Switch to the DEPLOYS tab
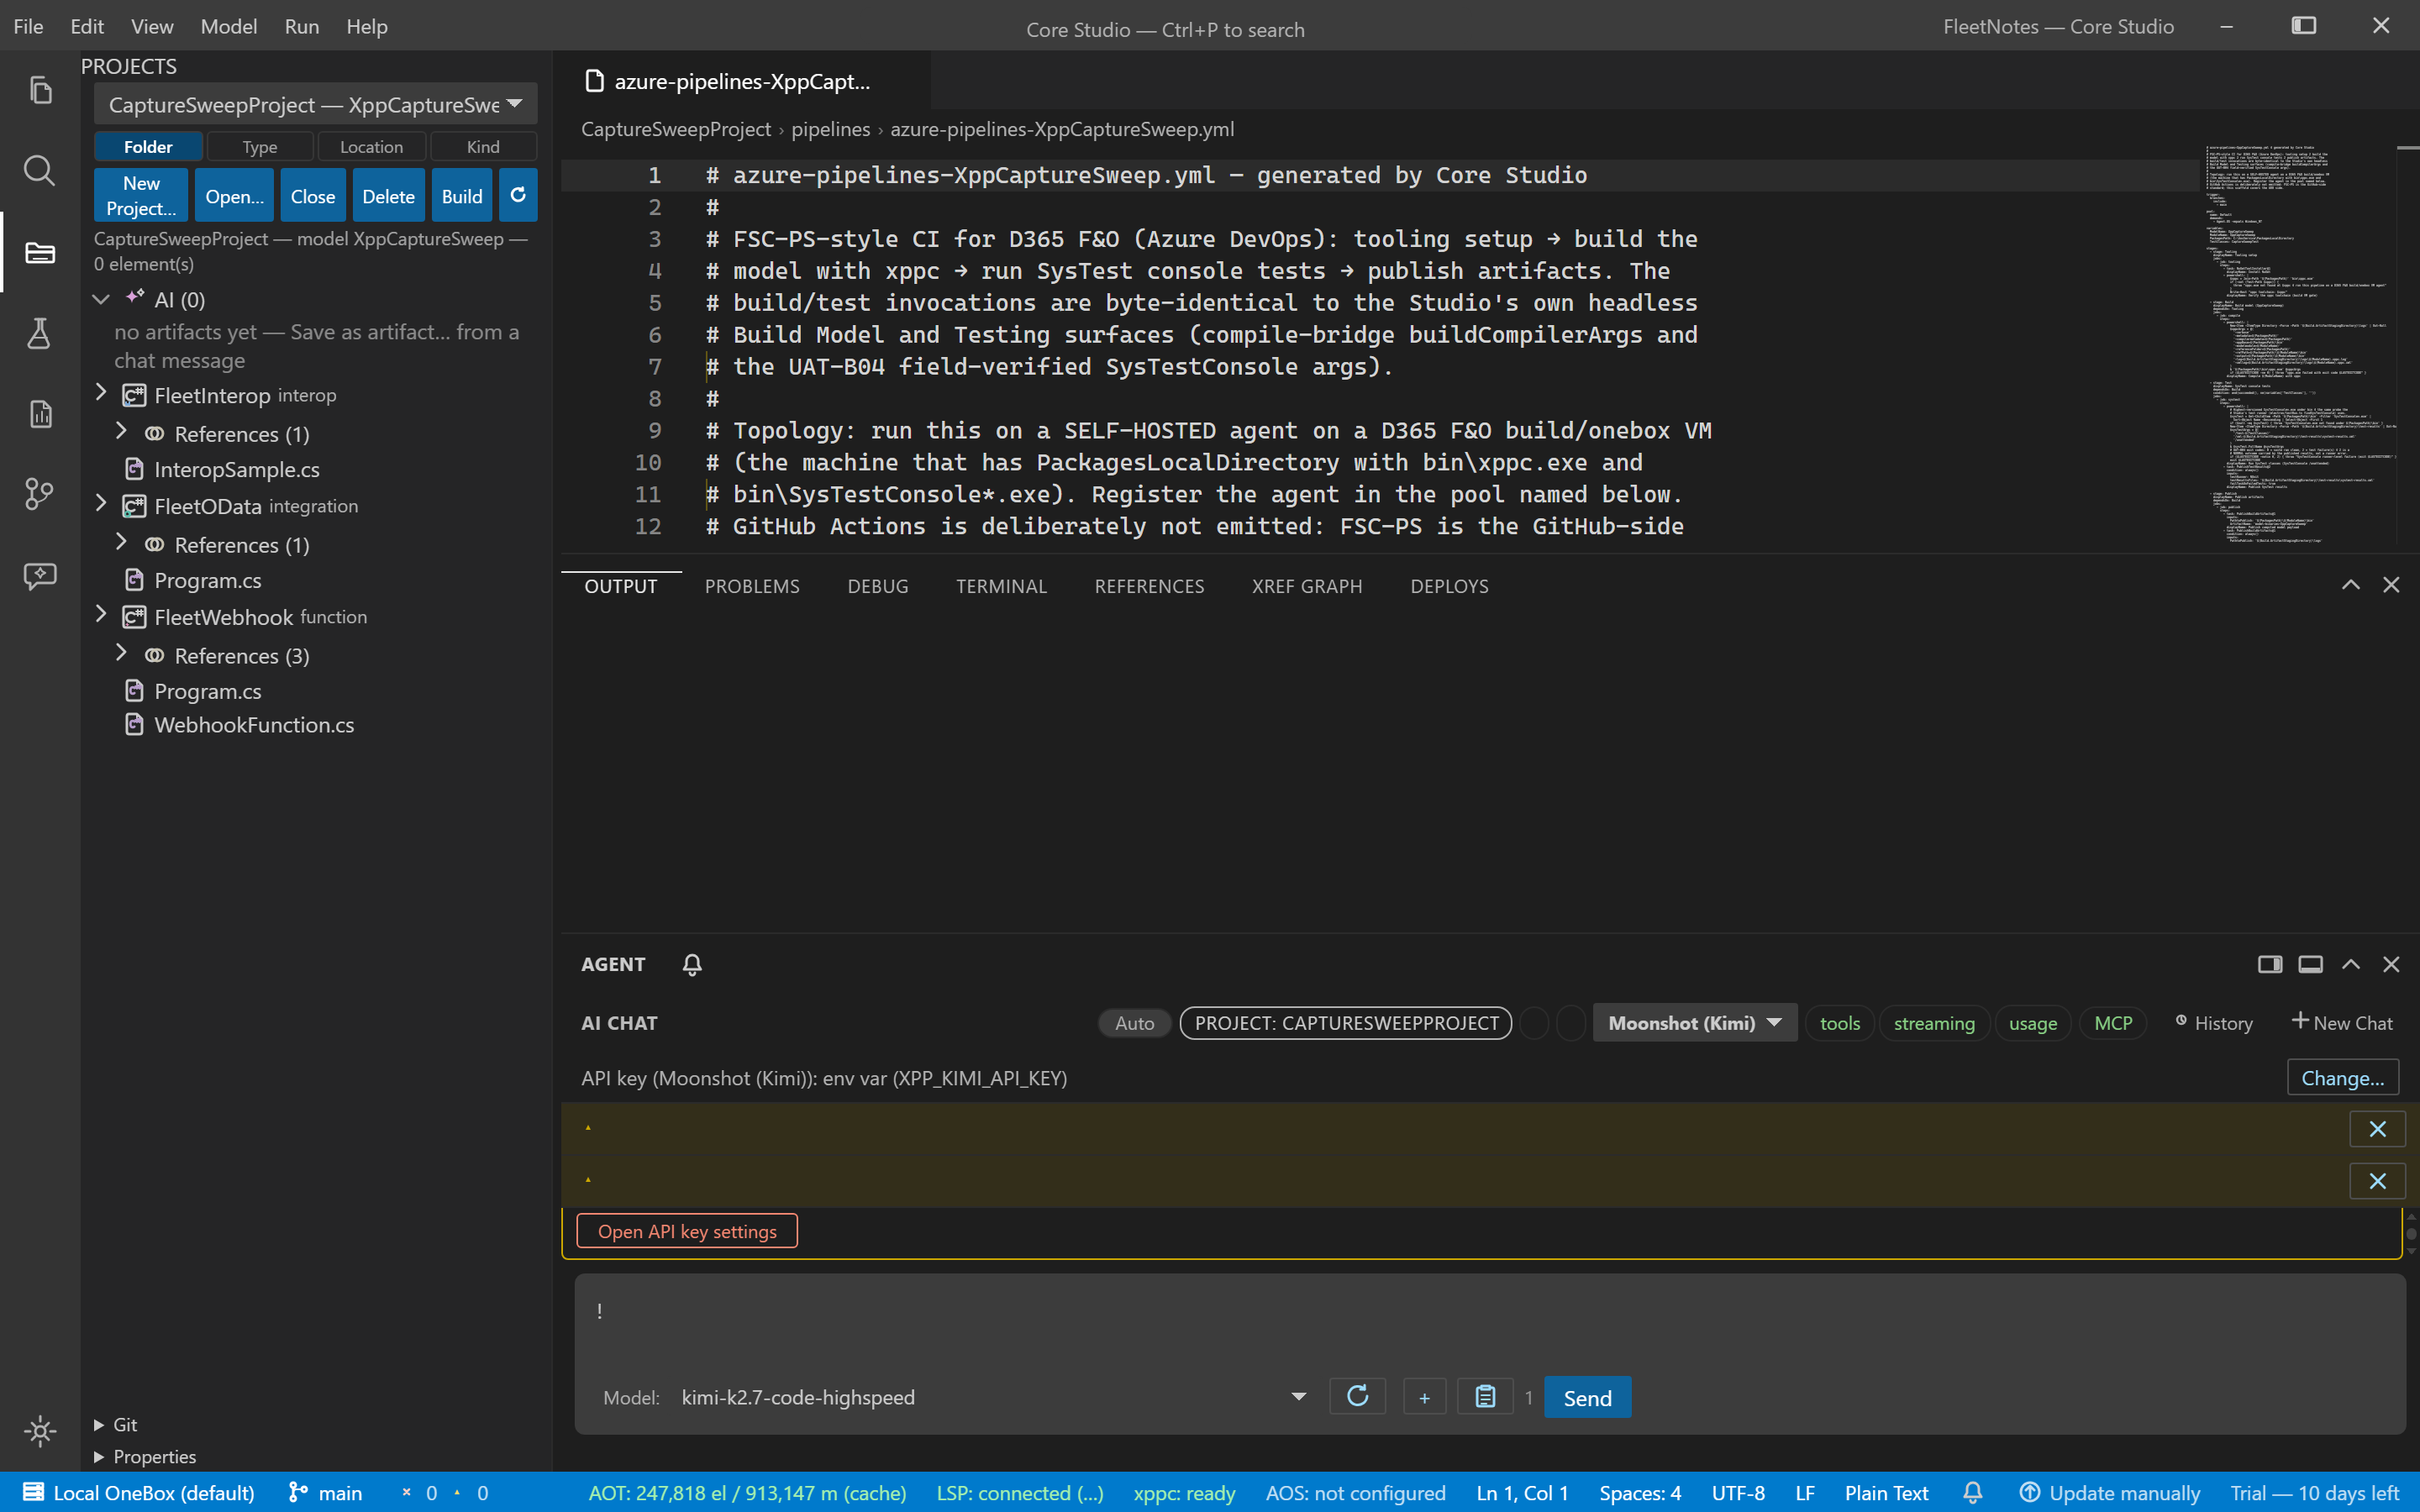This screenshot has height=1512, width=2420. tap(1449, 586)
